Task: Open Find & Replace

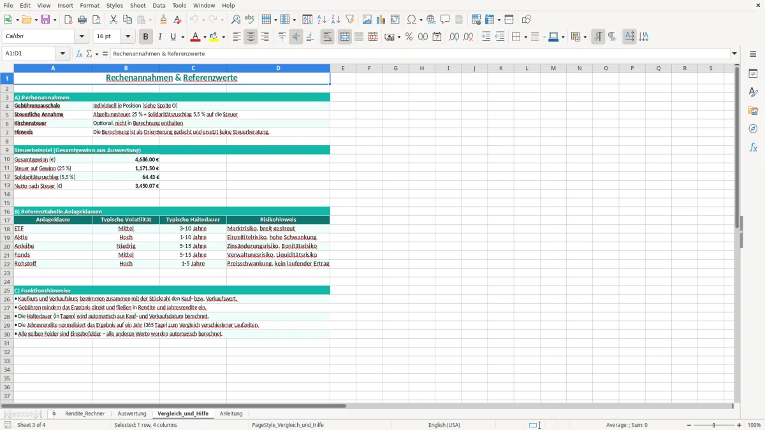Action: pyautogui.click(x=236, y=20)
